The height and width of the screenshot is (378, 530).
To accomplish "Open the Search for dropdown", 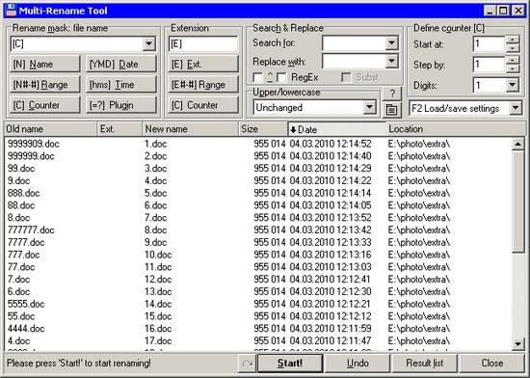I will pyautogui.click(x=391, y=43).
